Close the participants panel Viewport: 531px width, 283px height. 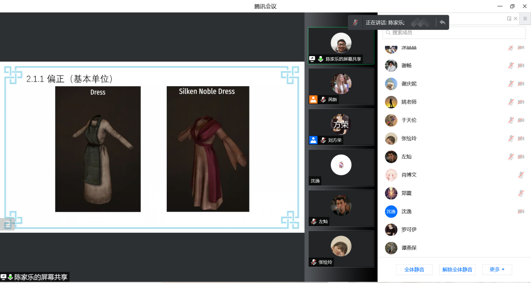pos(515,18)
